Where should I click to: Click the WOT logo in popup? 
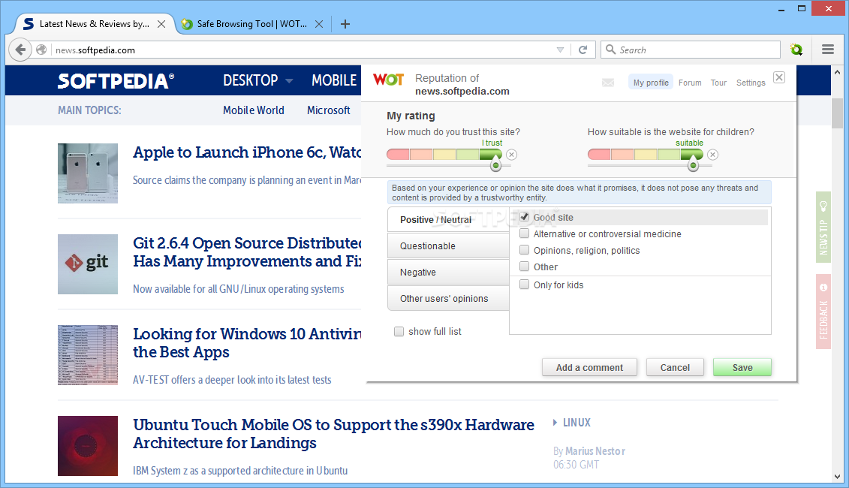(x=388, y=80)
